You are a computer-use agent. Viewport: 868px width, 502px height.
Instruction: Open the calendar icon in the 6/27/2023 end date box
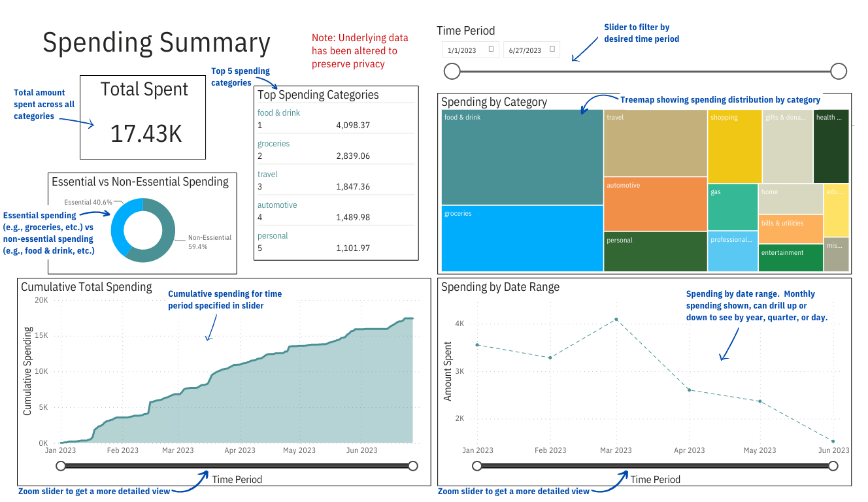(552, 49)
